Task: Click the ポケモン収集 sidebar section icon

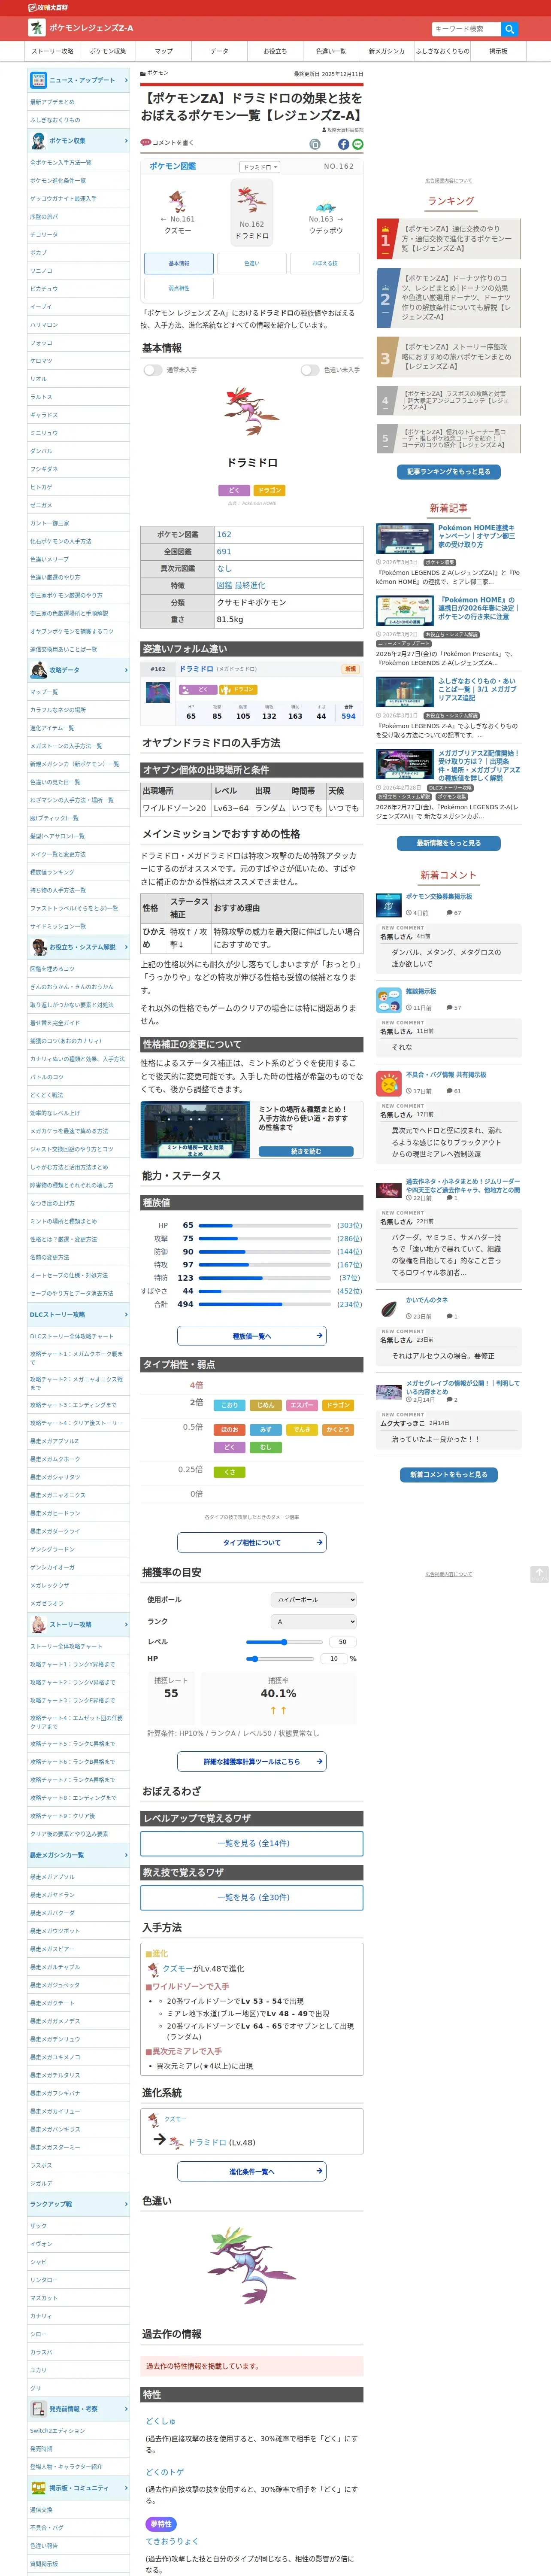Action: pos(38,141)
